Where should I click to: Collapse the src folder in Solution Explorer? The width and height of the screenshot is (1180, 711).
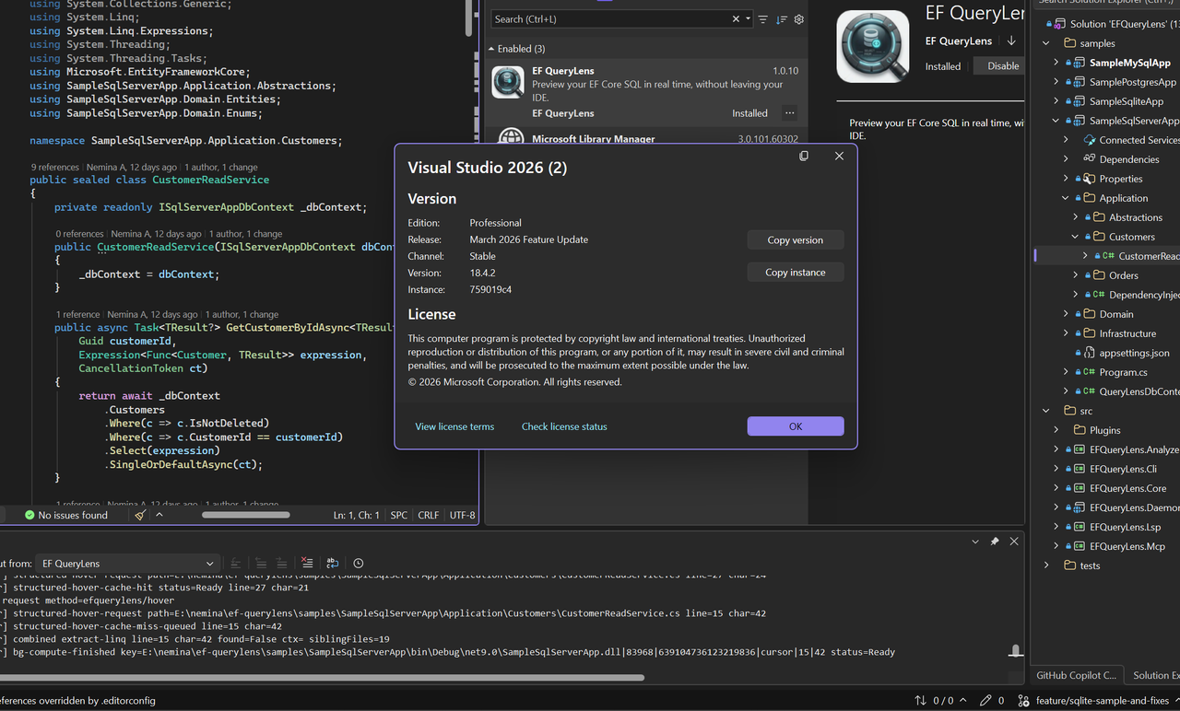tap(1046, 411)
